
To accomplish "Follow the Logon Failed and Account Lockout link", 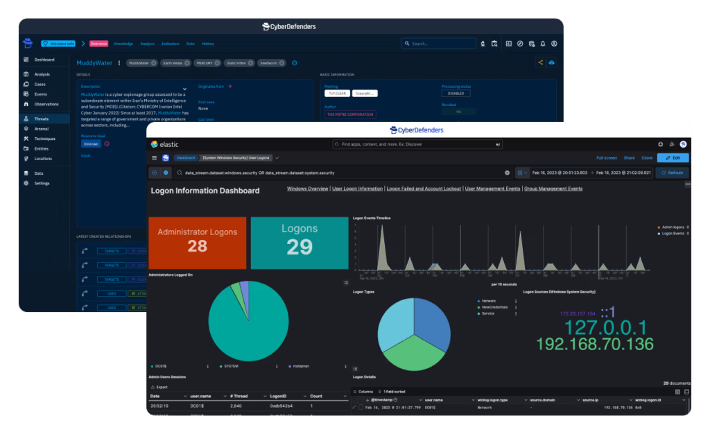I will click(424, 189).
